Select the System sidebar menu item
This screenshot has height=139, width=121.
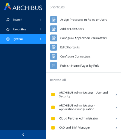tap(23, 39)
